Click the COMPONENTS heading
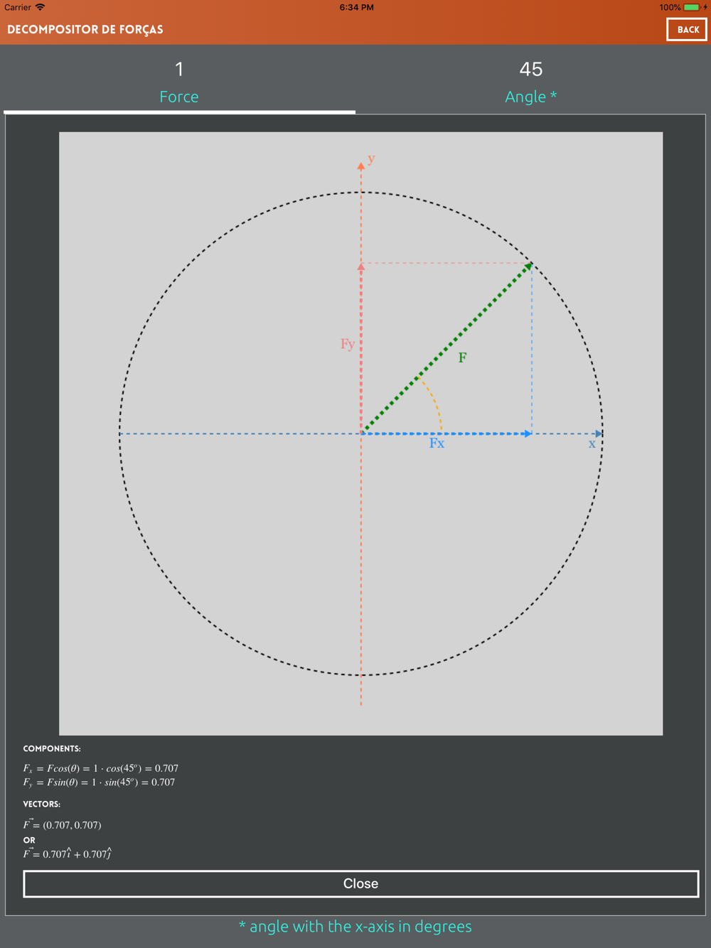711x948 pixels. pos(52,748)
